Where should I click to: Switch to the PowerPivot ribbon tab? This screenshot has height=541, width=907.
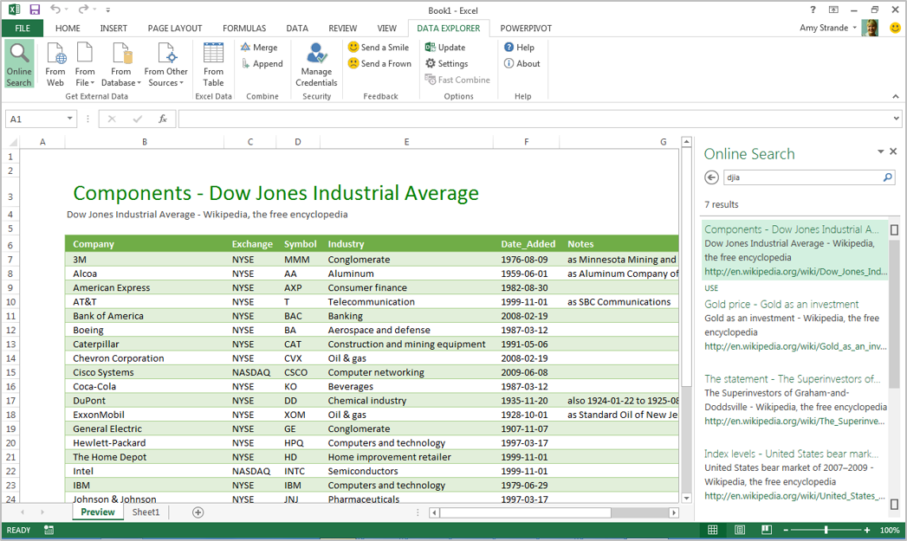(x=525, y=28)
